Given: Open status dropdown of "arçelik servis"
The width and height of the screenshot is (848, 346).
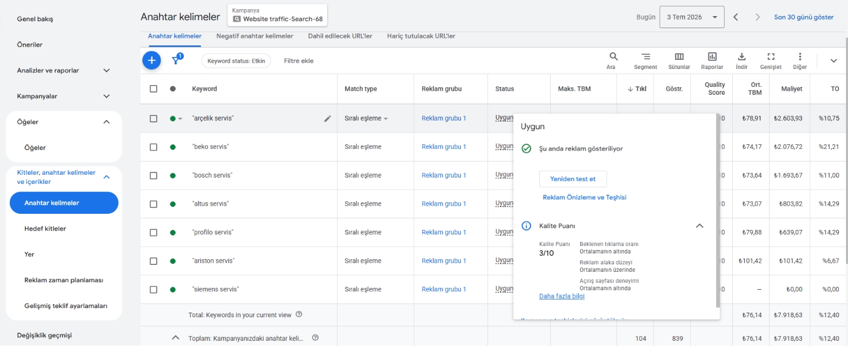Looking at the screenshot, I should point(180,119).
